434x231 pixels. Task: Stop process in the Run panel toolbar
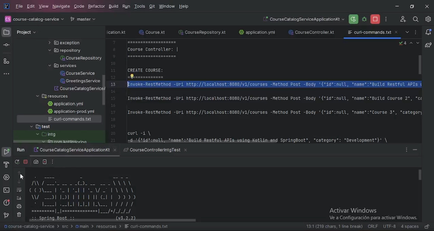click(26, 162)
